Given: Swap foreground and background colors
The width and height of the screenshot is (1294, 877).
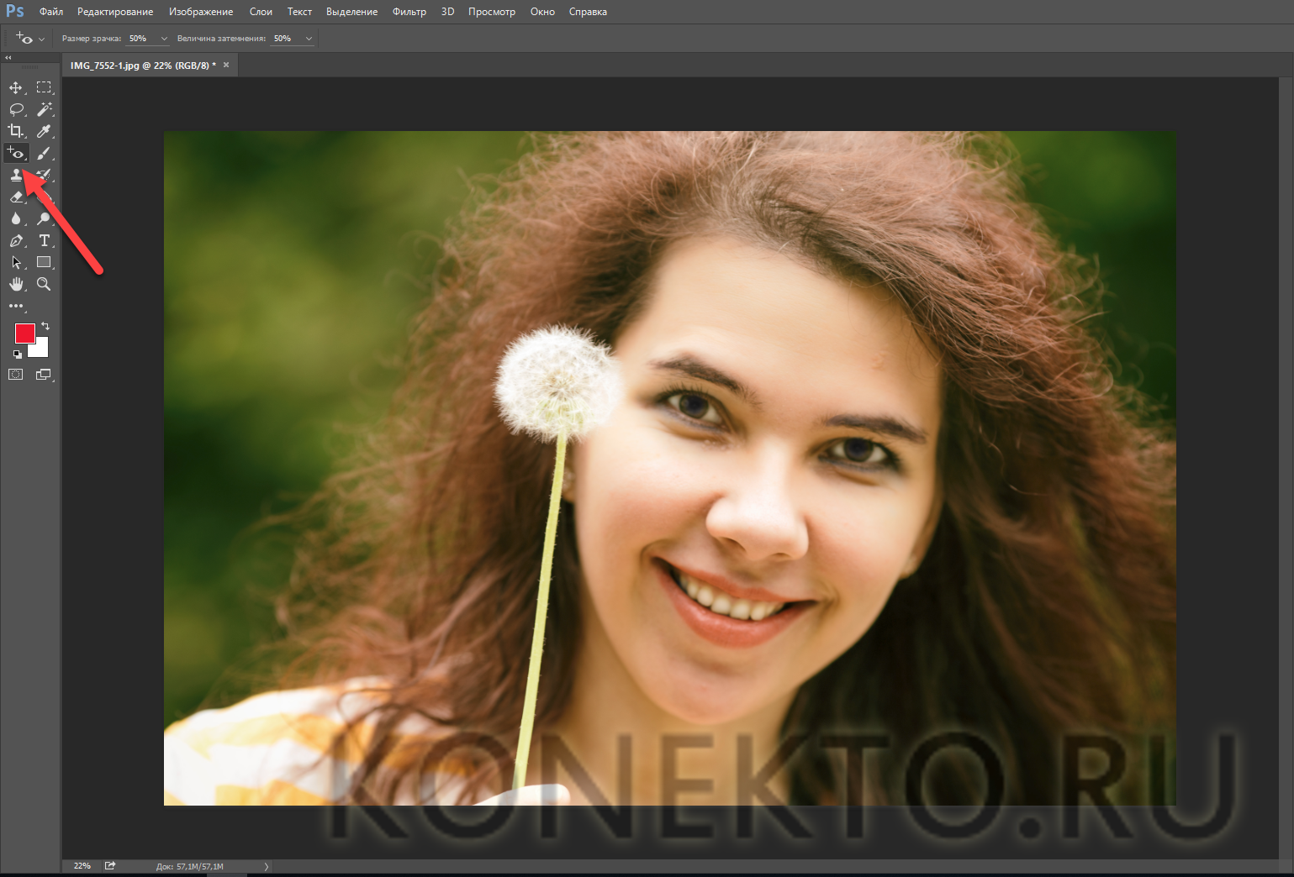Looking at the screenshot, I should tap(45, 326).
